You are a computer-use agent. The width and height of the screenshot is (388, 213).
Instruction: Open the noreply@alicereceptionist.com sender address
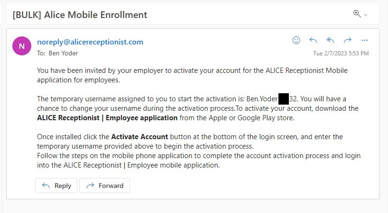click(x=90, y=42)
